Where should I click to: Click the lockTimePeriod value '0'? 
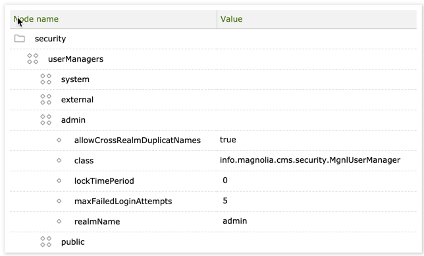[225, 181]
